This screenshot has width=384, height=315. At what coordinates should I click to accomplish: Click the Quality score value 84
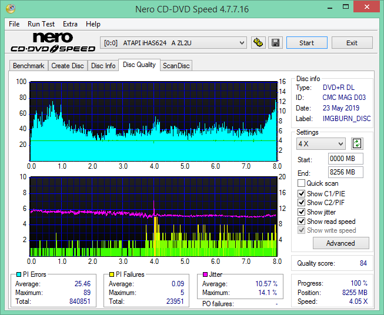point(363,263)
